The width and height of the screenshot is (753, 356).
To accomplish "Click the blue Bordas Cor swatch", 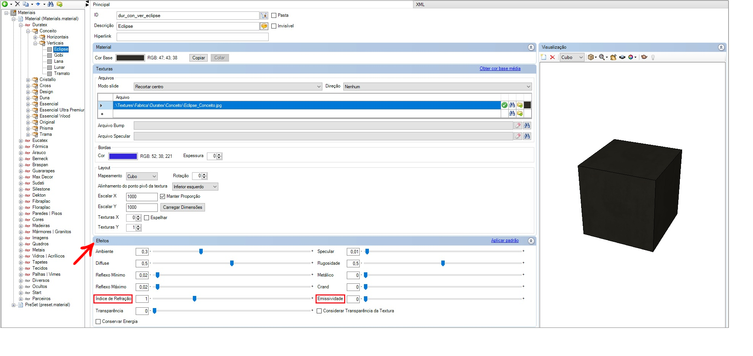I will coord(123,156).
